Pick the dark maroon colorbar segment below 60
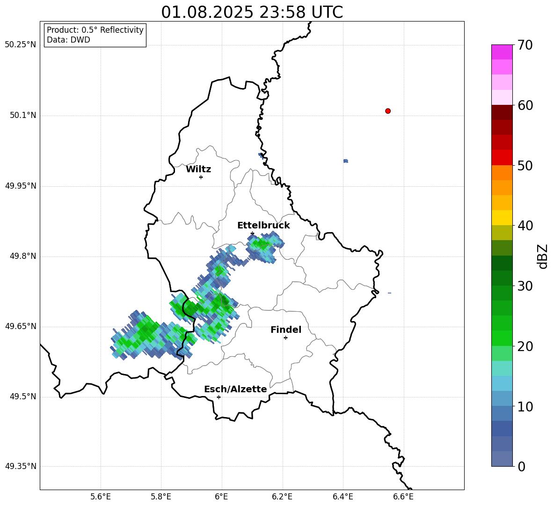This screenshot has height=506, width=554. 502,112
